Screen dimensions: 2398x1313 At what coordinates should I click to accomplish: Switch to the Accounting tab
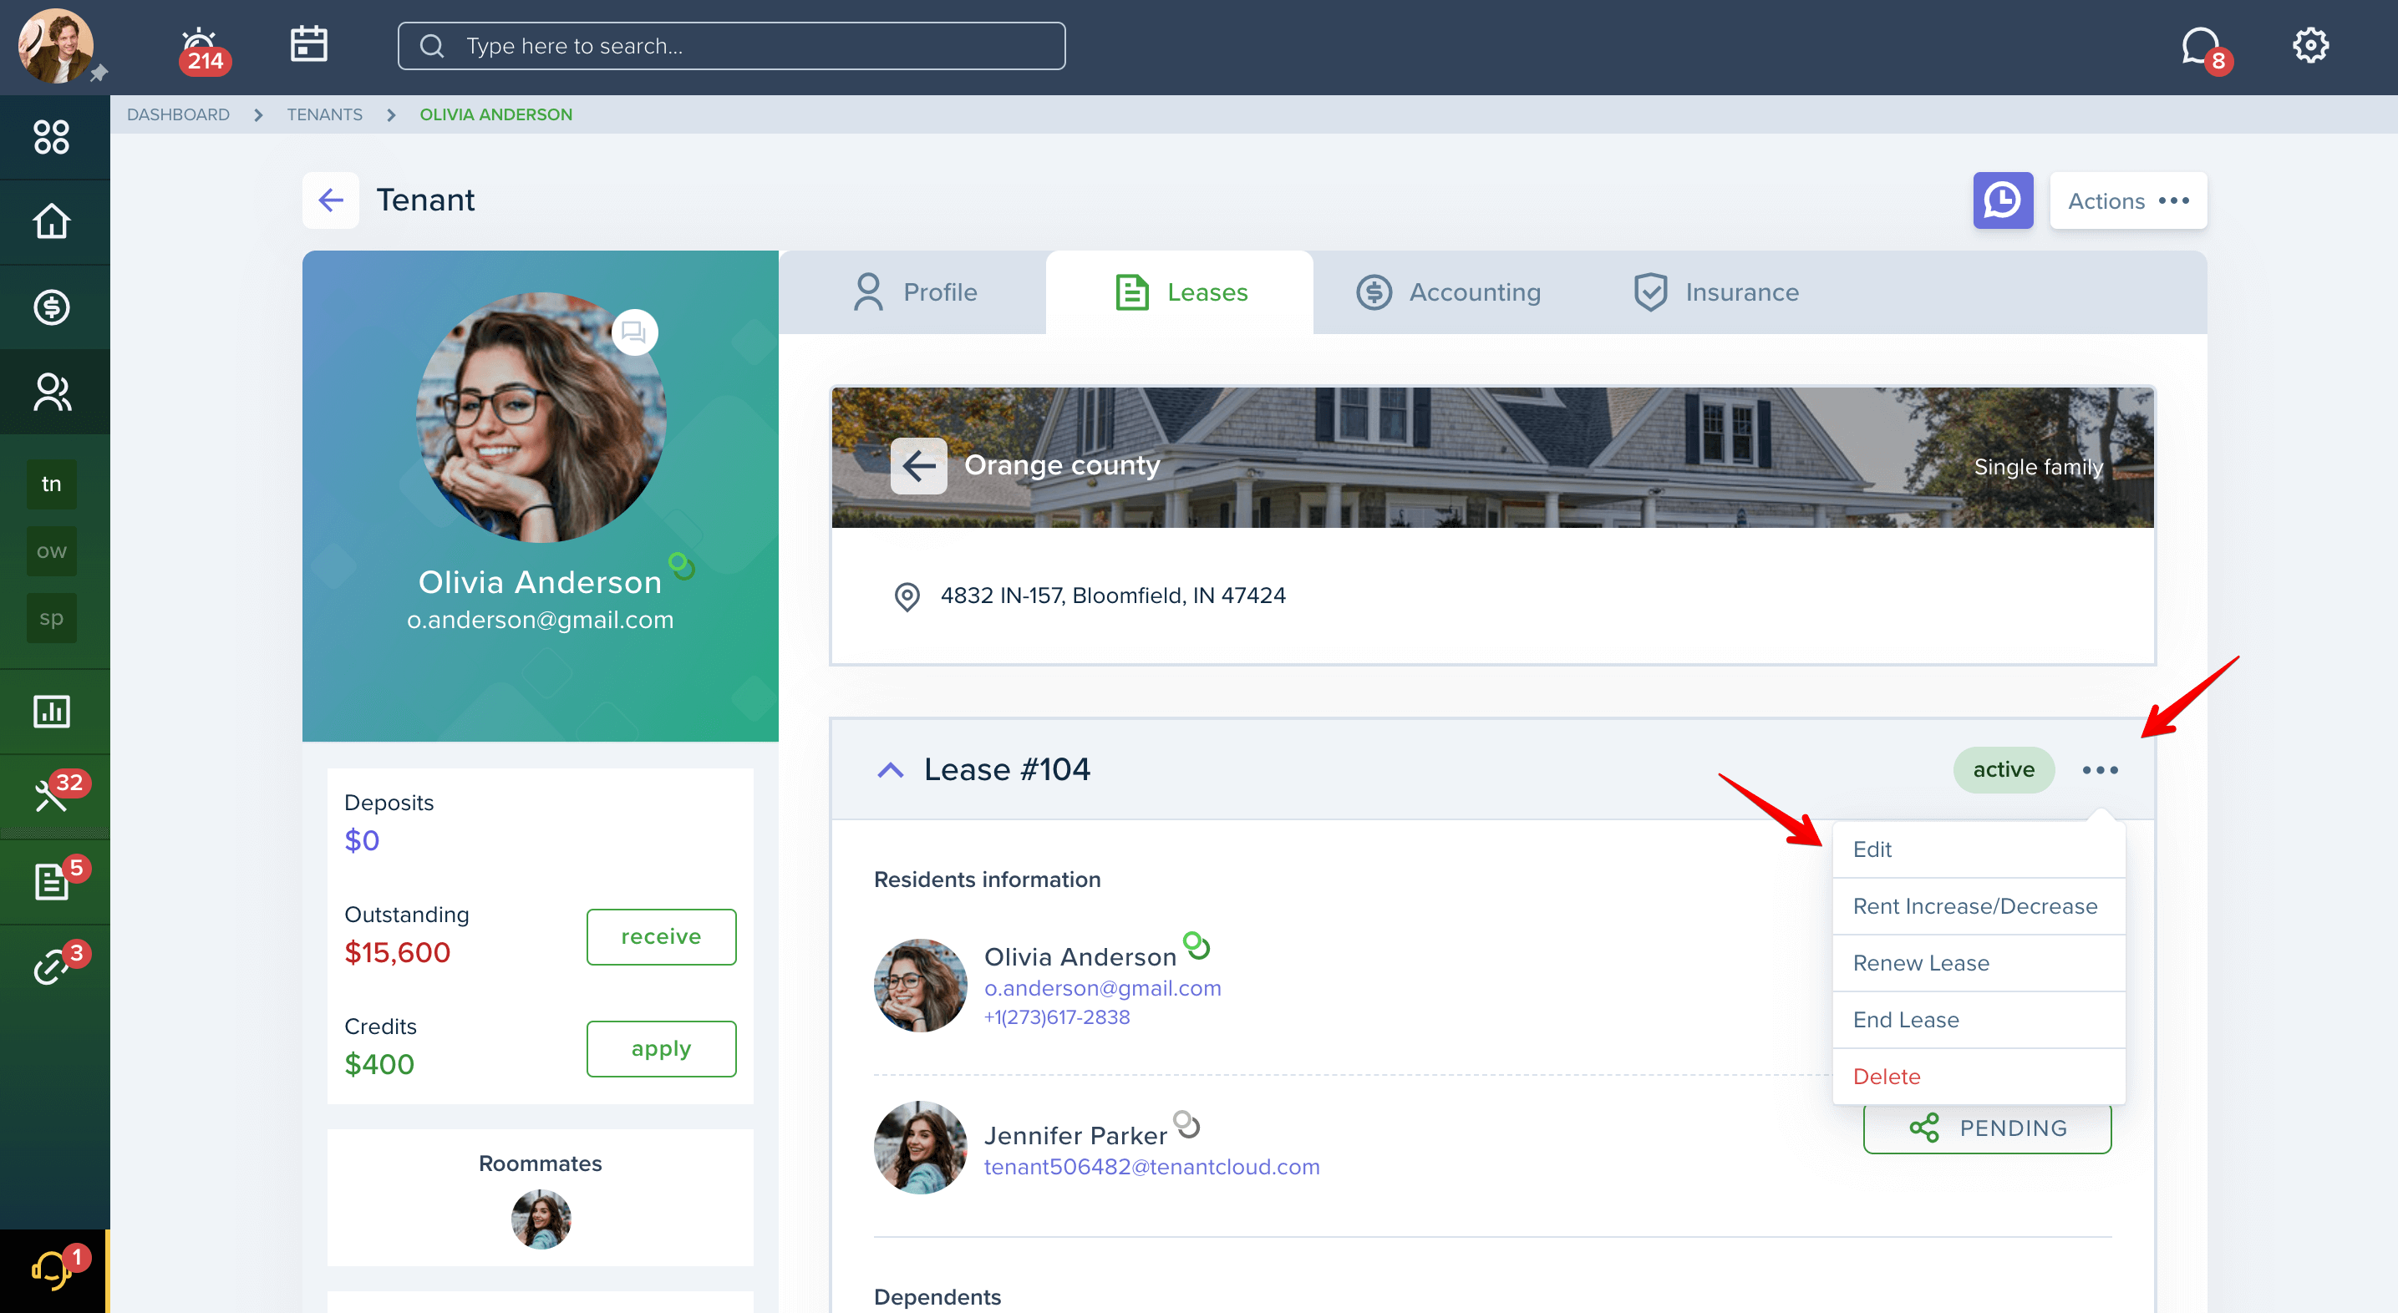pyautogui.click(x=1449, y=292)
